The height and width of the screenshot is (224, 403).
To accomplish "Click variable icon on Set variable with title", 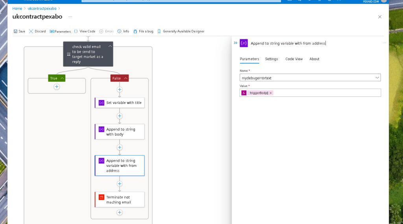I will click(102, 103).
